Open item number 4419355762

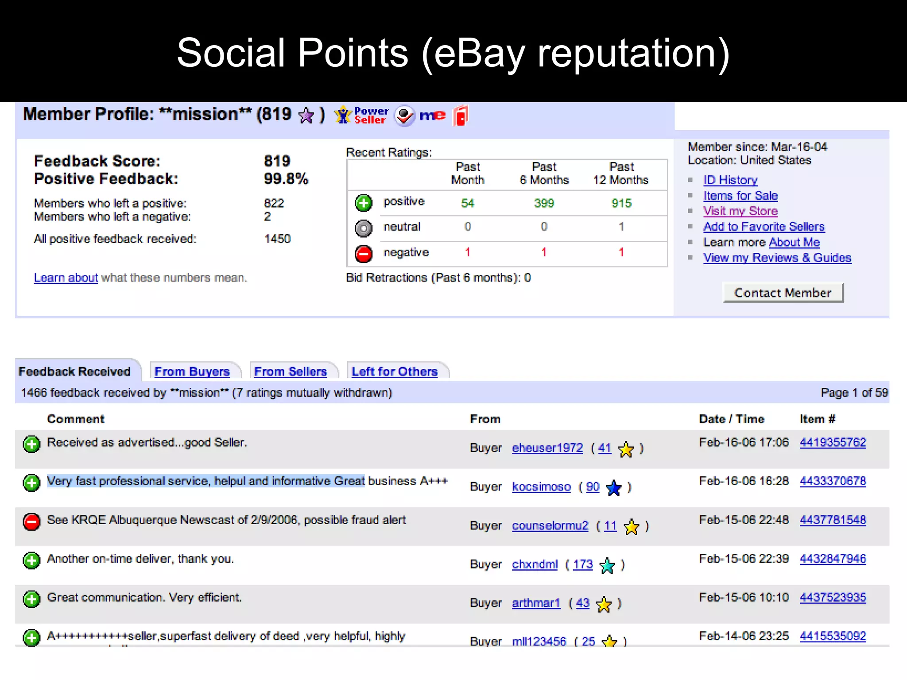pos(833,442)
